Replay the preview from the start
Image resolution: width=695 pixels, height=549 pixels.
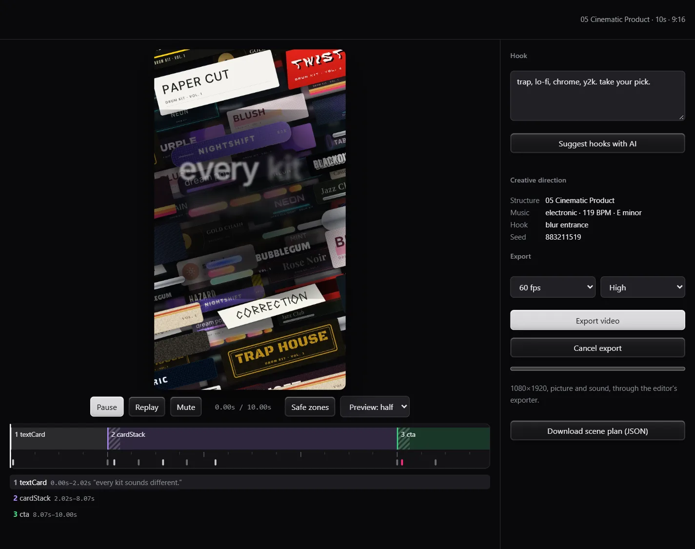[147, 407]
